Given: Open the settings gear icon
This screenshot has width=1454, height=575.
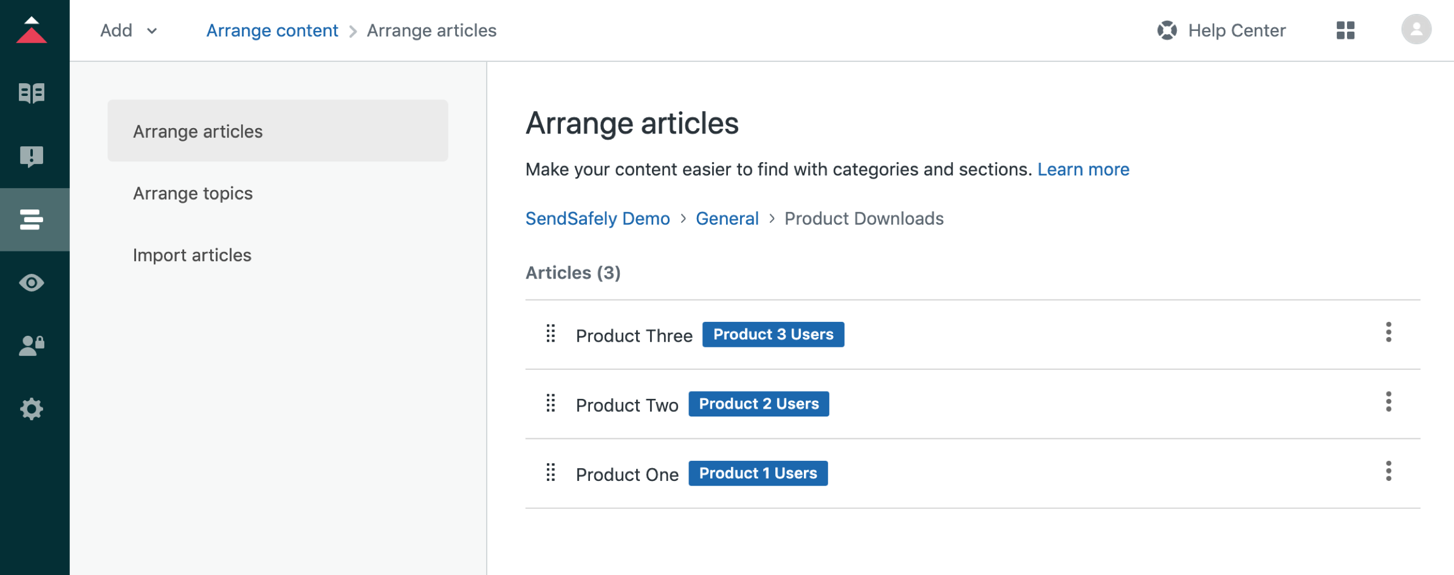Looking at the screenshot, I should [x=32, y=409].
